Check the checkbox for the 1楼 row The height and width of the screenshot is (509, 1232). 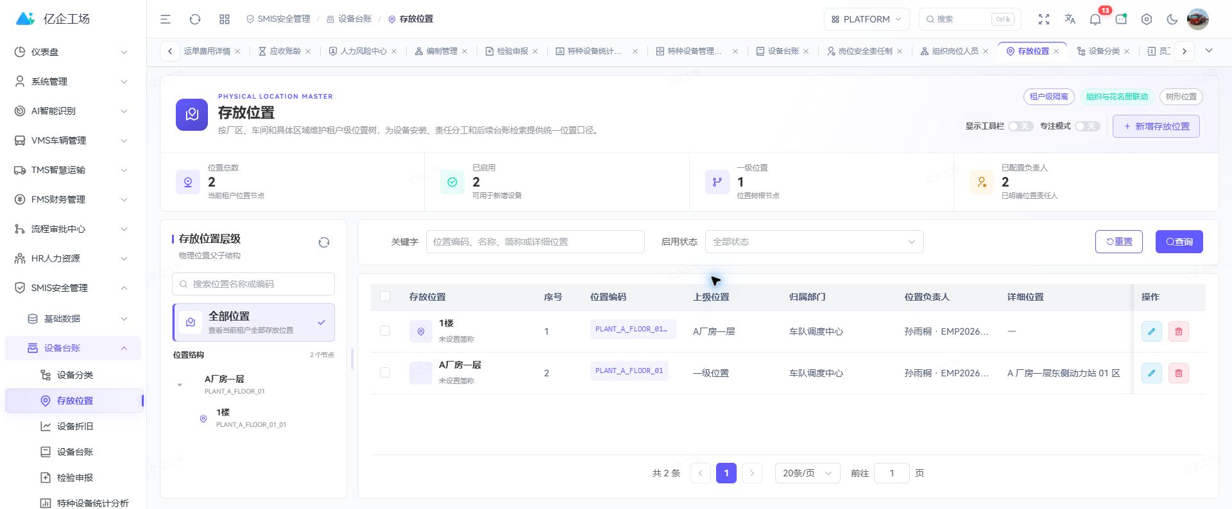(385, 331)
